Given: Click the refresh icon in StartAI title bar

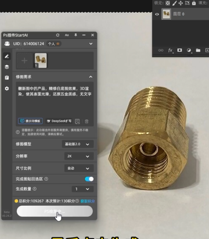Looking at the screenshot, I should point(57,35).
